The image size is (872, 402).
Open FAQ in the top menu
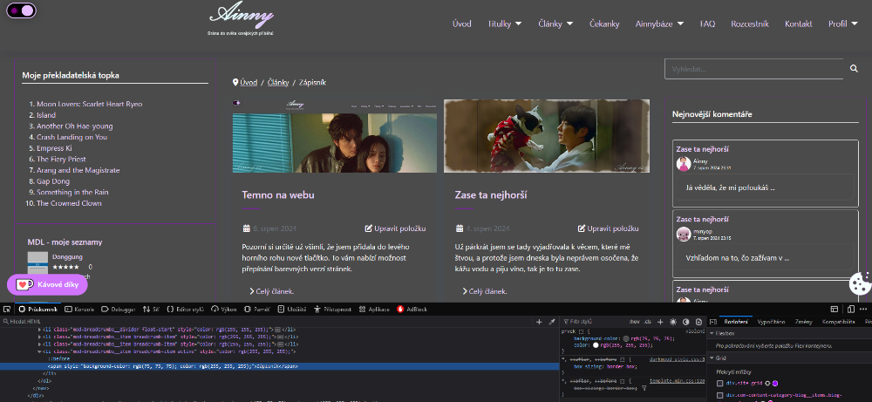pyautogui.click(x=707, y=24)
